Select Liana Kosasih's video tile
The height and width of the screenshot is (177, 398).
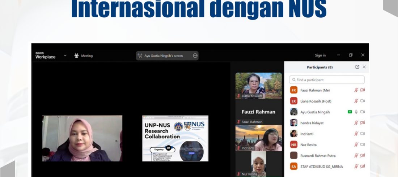coord(258,86)
